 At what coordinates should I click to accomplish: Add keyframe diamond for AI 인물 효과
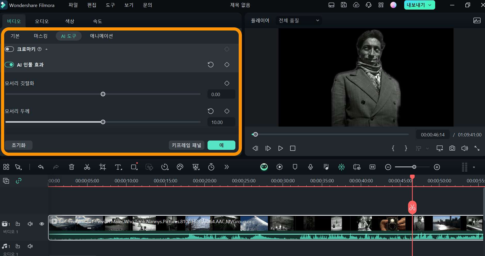227,65
